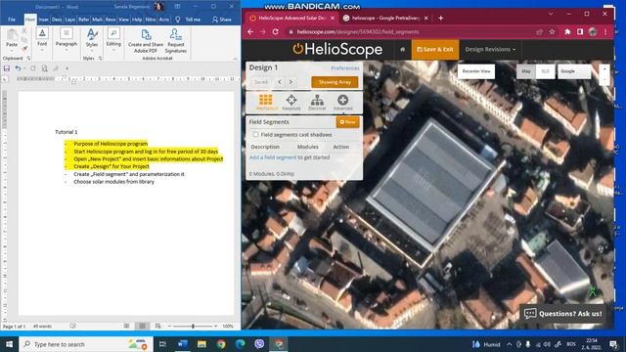Open the Preferences link in Design panel
Screen dimensions: 626x352
[x=345, y=68]
